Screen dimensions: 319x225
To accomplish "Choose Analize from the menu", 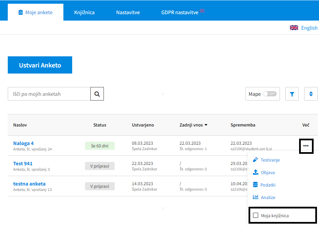I will [x=268, y=197].
